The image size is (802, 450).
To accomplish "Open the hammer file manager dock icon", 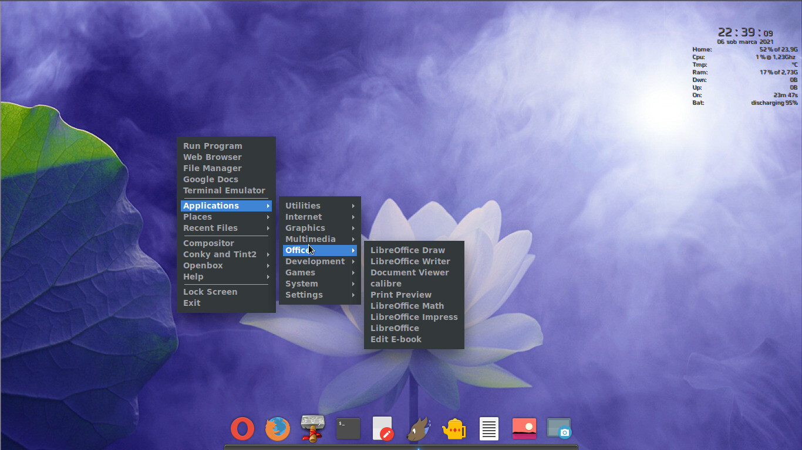I will (x=312, y=429).
